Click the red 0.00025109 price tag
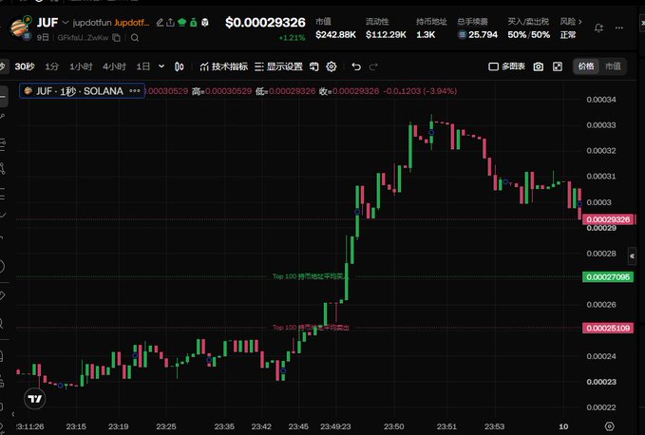Viewport: 645px width, 435px height. (x=608, y=328)
